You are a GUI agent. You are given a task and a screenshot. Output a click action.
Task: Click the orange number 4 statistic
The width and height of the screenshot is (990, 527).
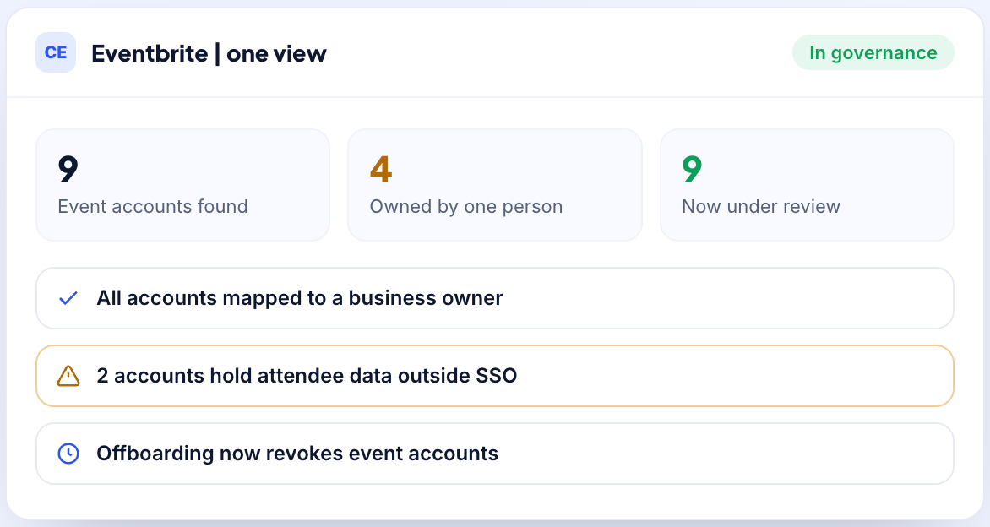click(381, 169)
